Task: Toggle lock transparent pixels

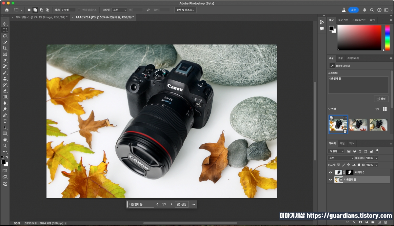Action: [x=338, y=165]
